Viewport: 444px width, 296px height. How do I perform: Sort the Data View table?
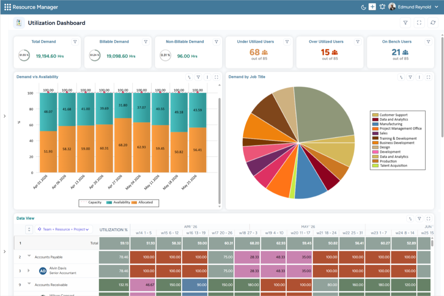tap(410, 219)
